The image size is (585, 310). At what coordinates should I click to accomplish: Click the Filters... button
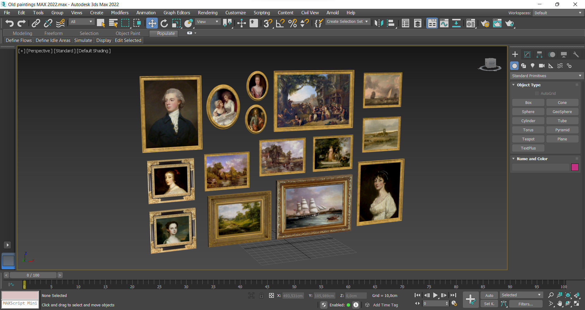[525, 304]
